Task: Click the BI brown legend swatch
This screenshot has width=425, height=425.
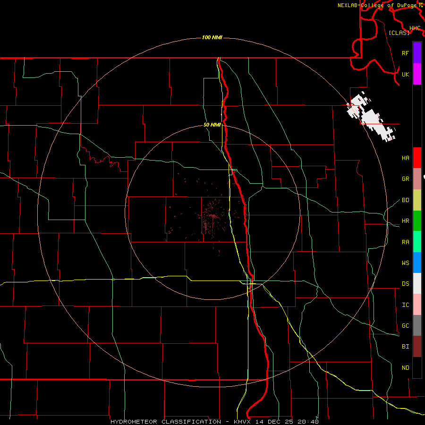Action: pyautogui.click(x=417, y=347)
